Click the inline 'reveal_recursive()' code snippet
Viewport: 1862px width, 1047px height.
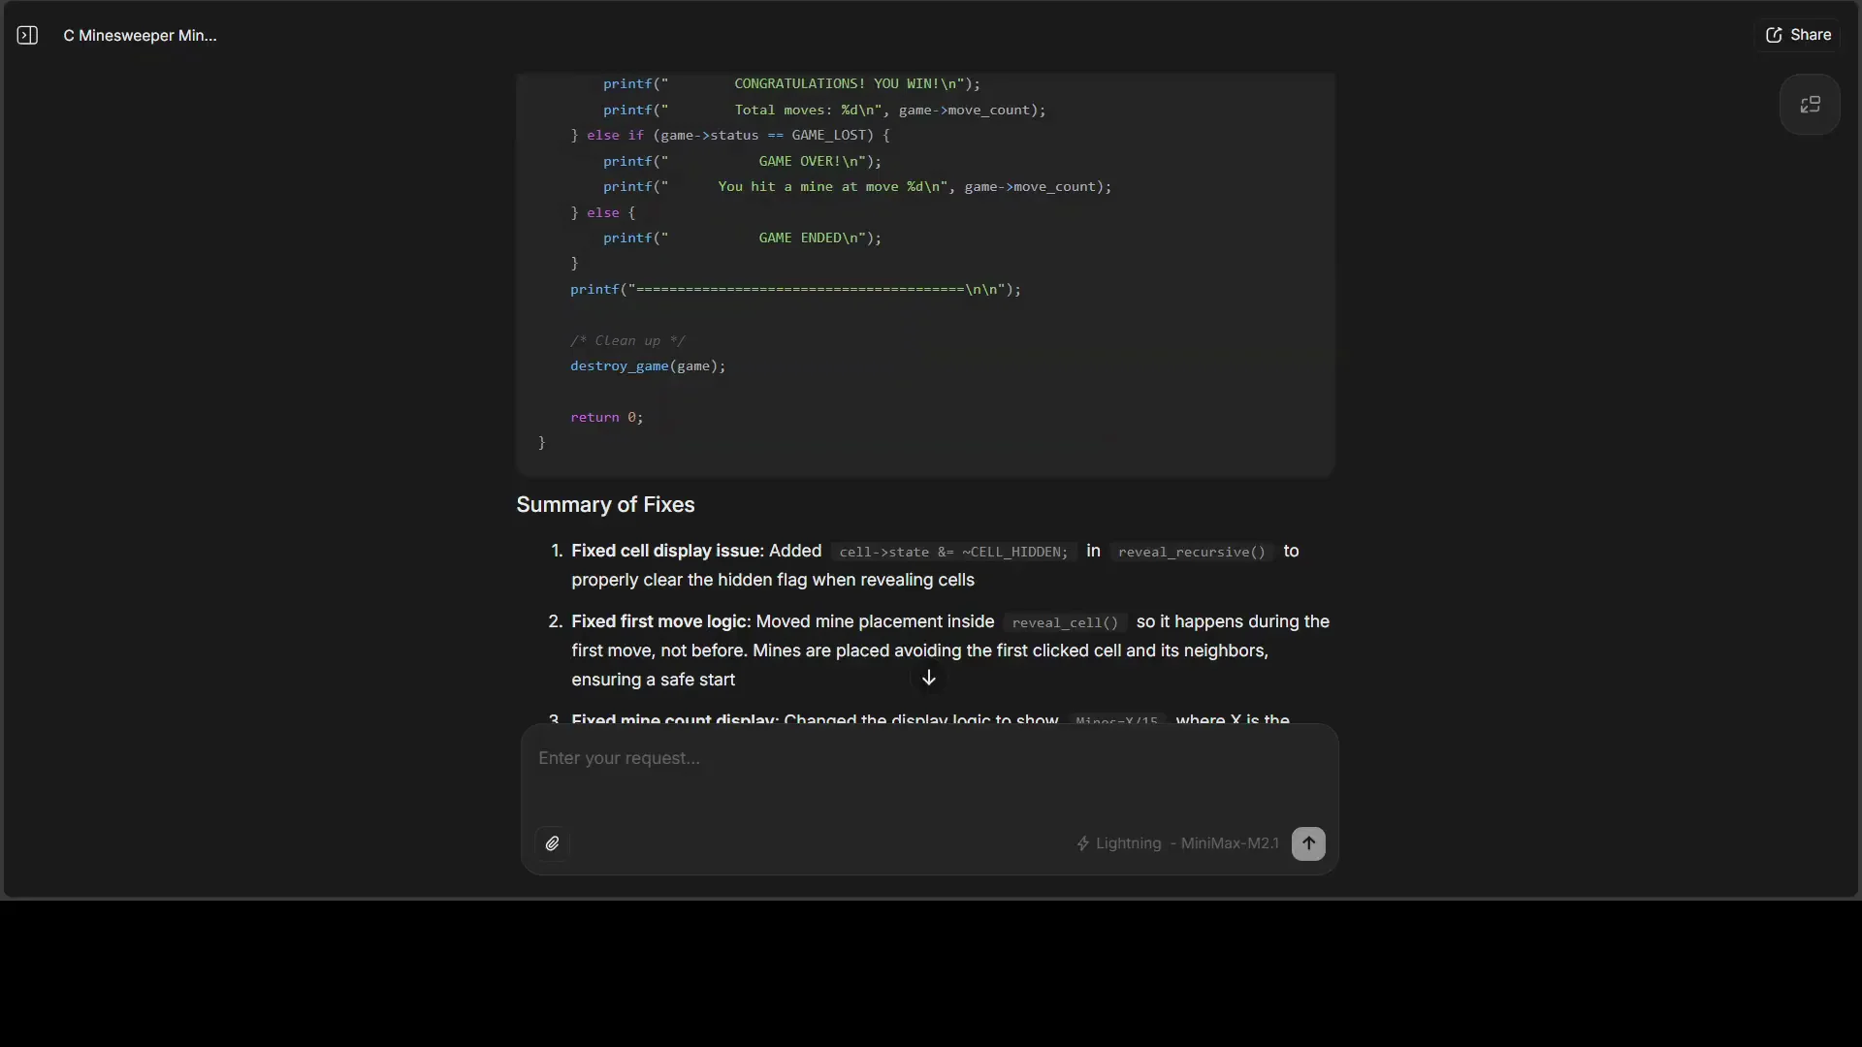click(x=1191, y=553)
